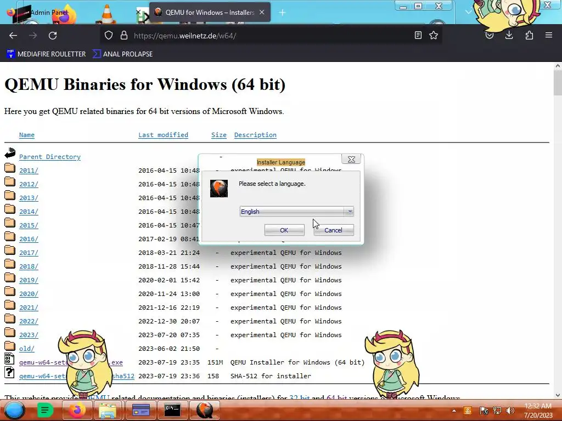Open the 2018/ folder link

(29, 266)
